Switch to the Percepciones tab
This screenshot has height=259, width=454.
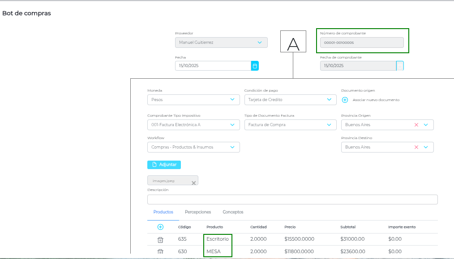[198, 212]
